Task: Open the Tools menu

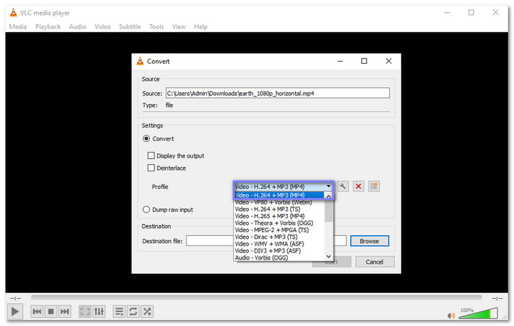Action: (x=156, y=27)
